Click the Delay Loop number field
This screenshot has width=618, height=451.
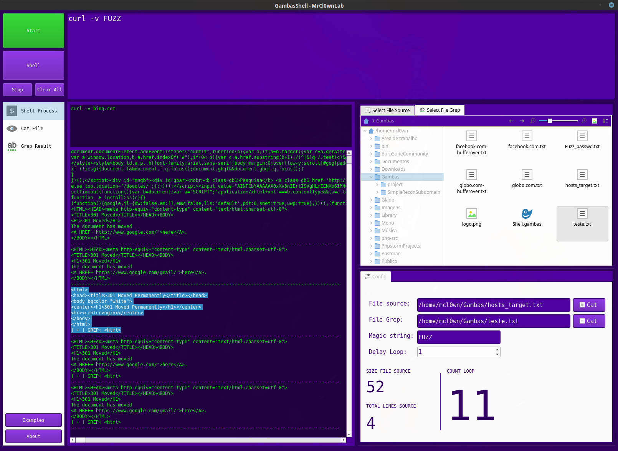(x=456, y=352)
